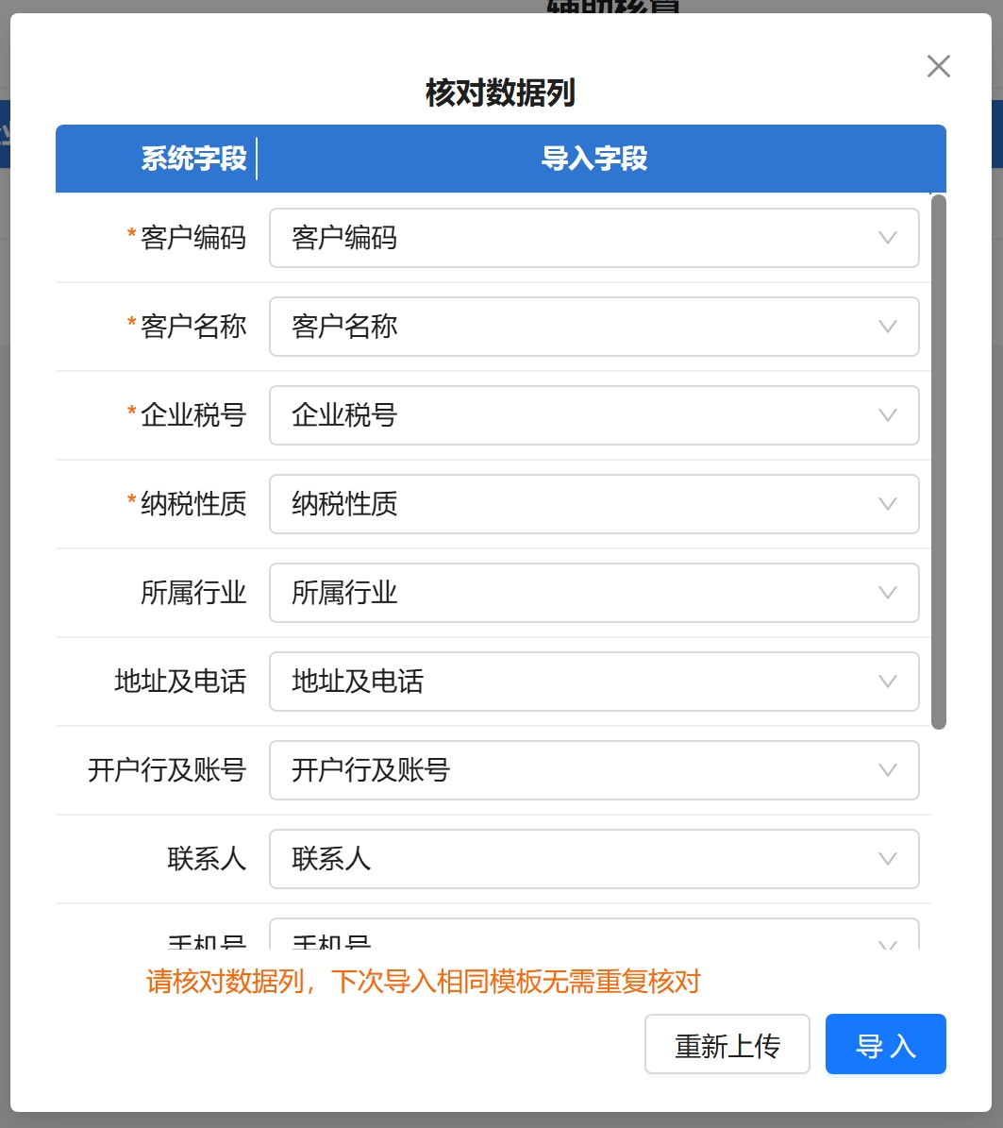Open the 所属行业 combo box
Viewport: 1003px width, 1128px height.
pyautogui.click(x=593, y=593)
